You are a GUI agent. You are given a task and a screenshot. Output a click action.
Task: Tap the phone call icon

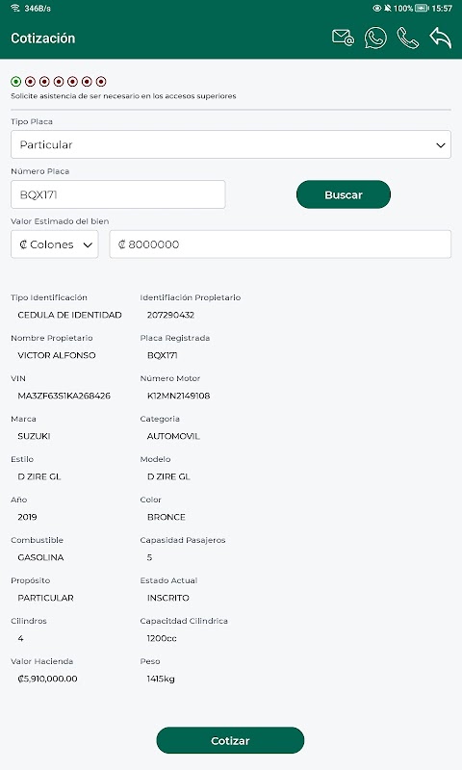tap(407, 38)
